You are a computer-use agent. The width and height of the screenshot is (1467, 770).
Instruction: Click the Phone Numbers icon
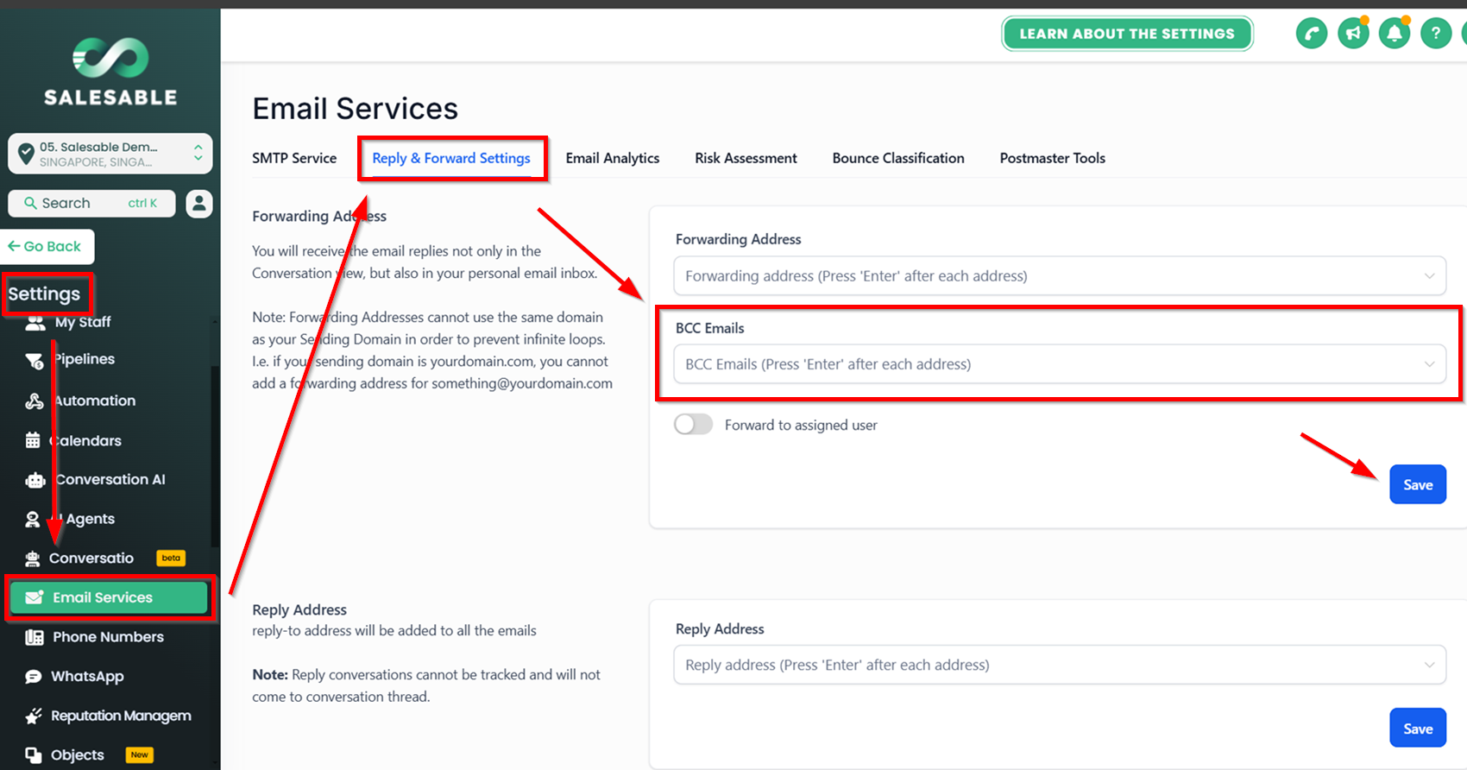tap(35, 637)
